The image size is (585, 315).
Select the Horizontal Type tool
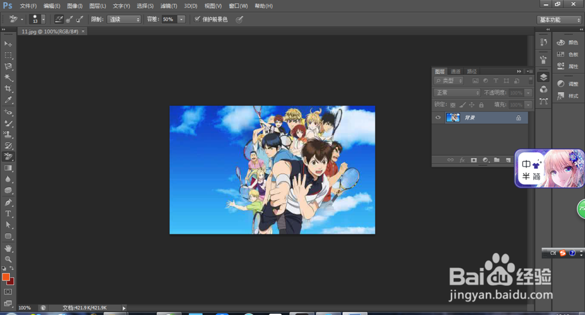click(x=8, y=213)
